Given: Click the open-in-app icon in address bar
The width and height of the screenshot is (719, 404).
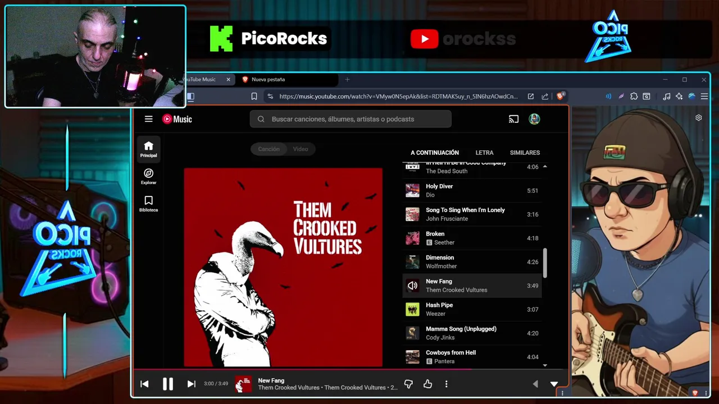Looking at the screenshot, I should pyautogui.click(x=530, y=97).
